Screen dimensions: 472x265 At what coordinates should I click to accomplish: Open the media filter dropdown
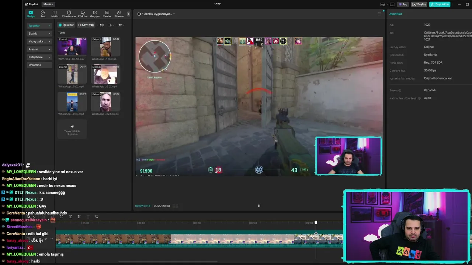point(121,25)
